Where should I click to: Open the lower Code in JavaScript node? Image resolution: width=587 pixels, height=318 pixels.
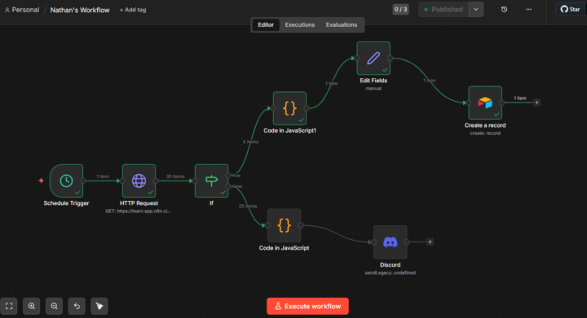point(285,225)
